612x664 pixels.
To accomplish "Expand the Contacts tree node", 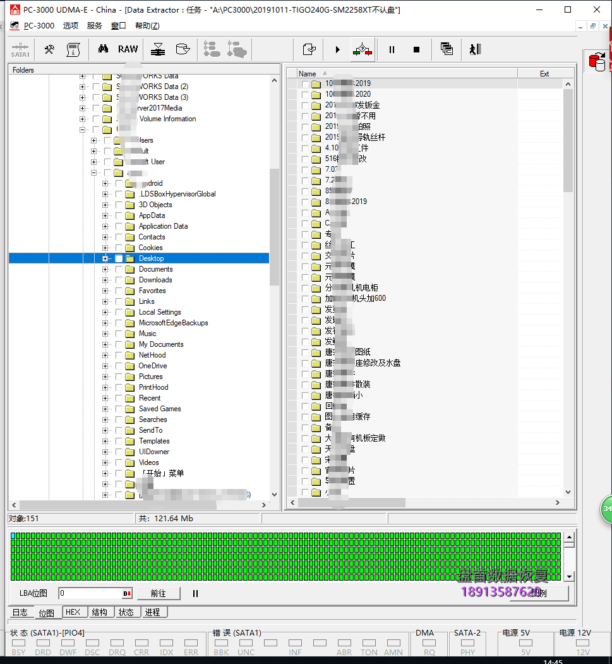I will (105, 237).
